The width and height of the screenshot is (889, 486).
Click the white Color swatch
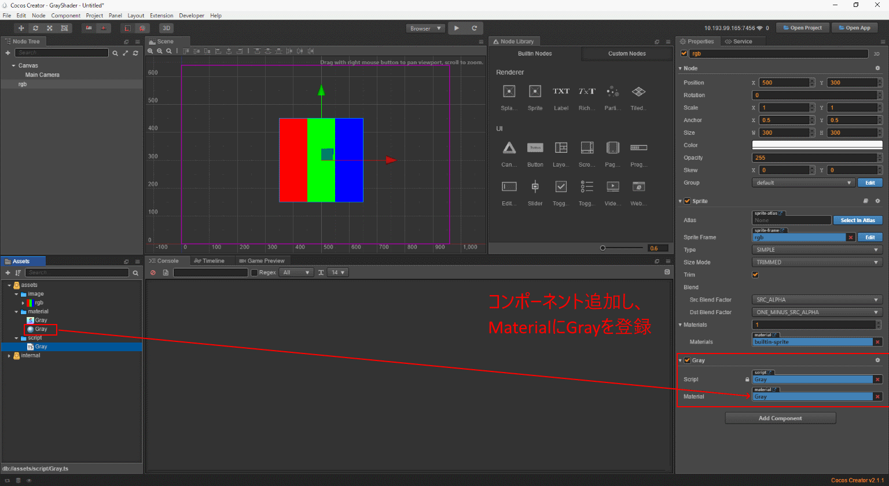[x=817, y=145]
